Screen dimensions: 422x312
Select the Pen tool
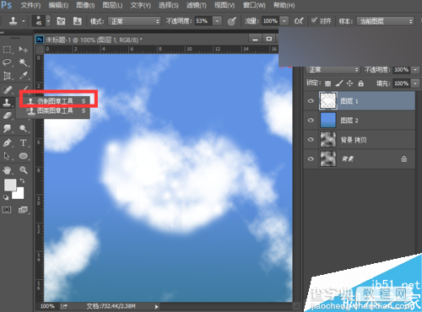[7, 143]
